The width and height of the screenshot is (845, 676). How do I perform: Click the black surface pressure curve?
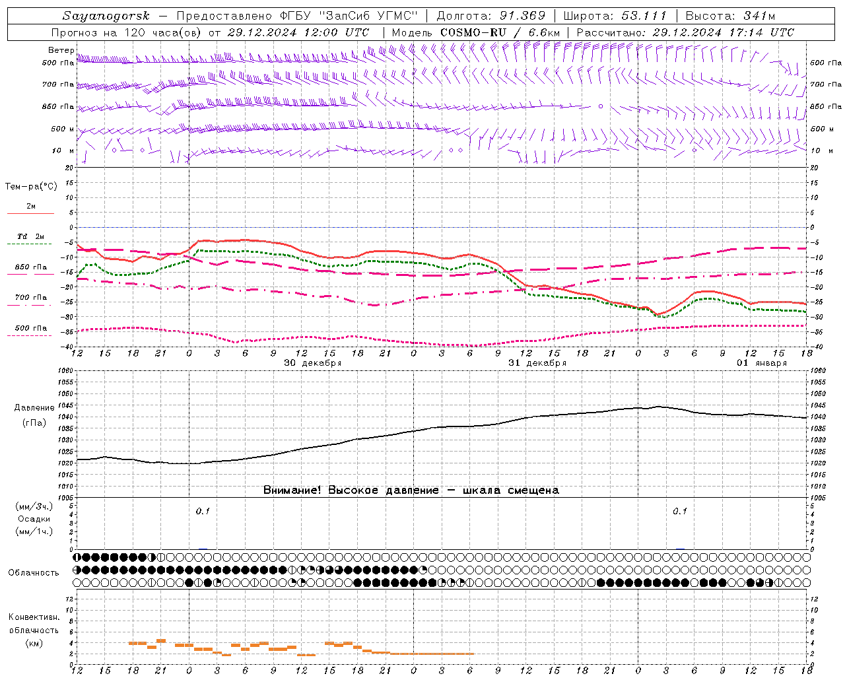442,426
